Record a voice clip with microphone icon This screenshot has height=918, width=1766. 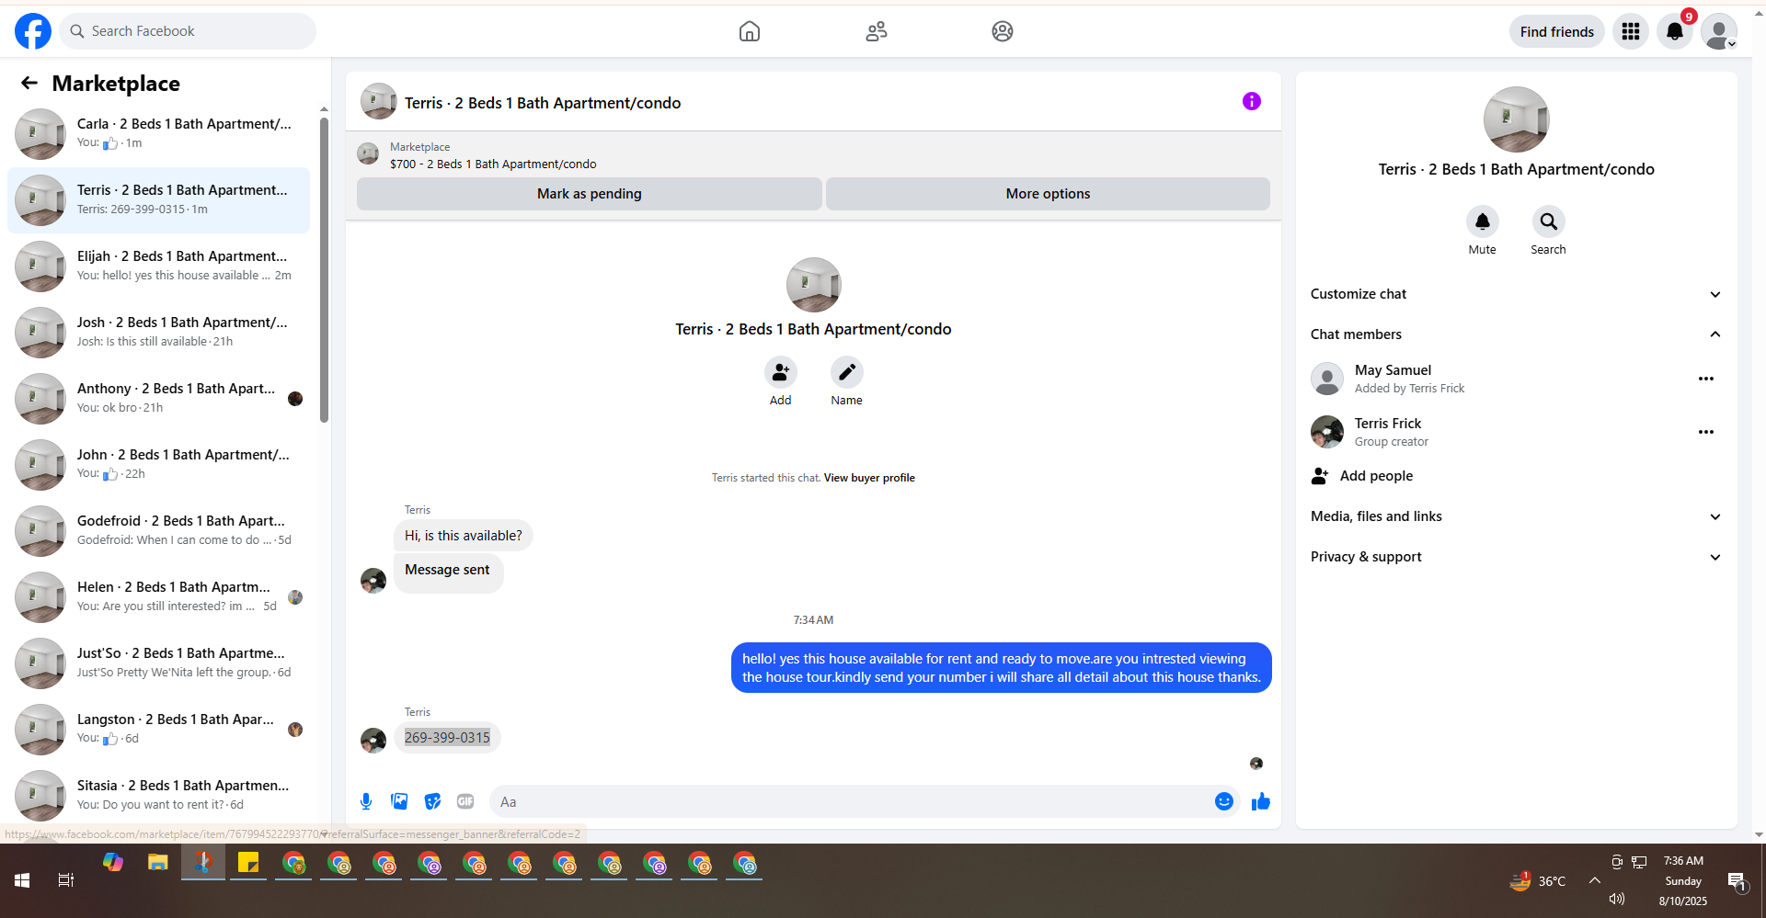point(366,801)
